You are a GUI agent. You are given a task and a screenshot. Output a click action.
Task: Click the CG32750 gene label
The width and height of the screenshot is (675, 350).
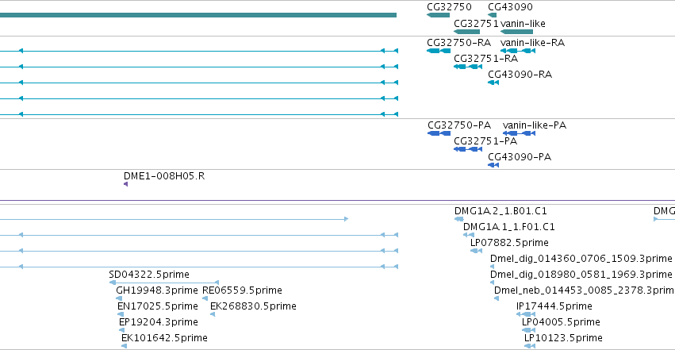449,7
